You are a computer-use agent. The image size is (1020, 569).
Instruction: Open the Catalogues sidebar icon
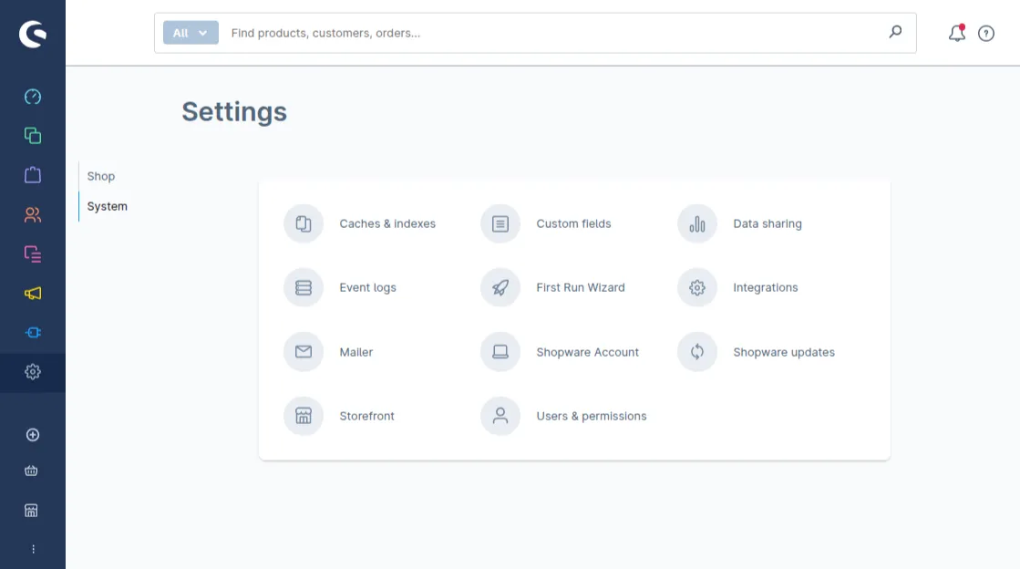[33, 136]
